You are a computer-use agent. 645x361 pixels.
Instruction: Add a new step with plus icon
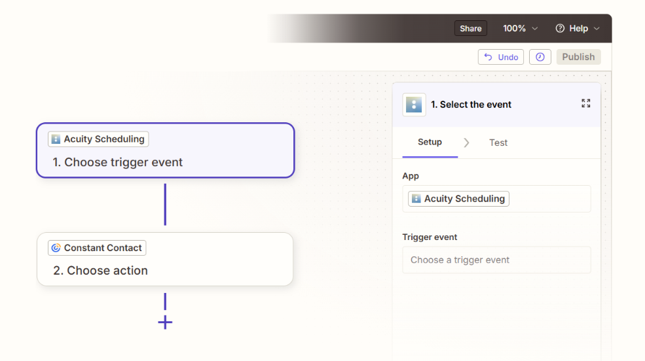tap(166, 322)
